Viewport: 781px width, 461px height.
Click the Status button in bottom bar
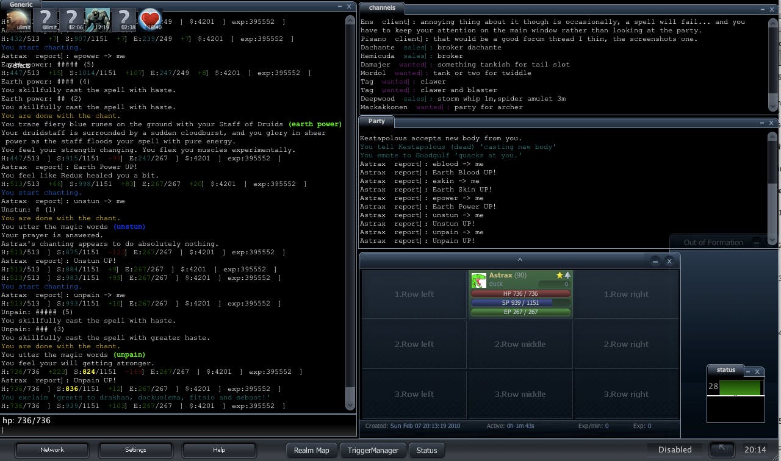(x=426, y=450)
